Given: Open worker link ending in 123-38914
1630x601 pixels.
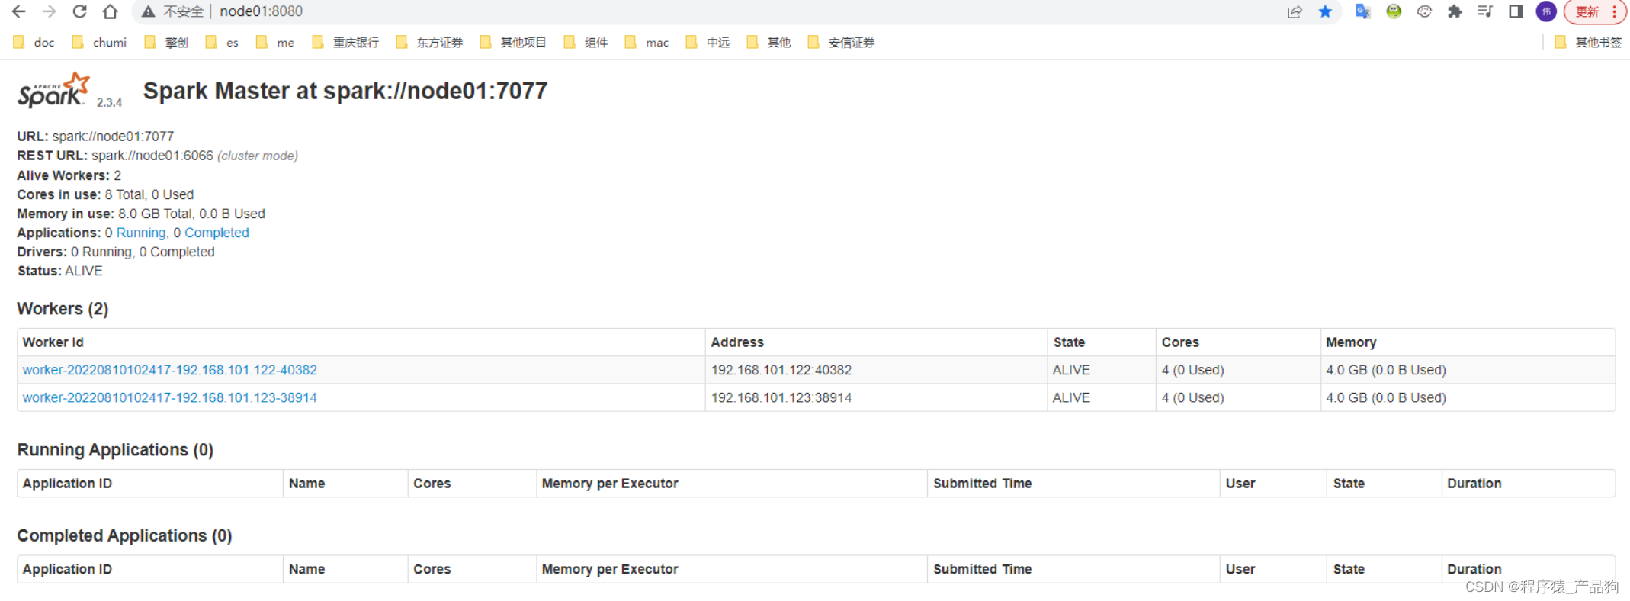Looking at the screenshot, I should coord(170,397).
